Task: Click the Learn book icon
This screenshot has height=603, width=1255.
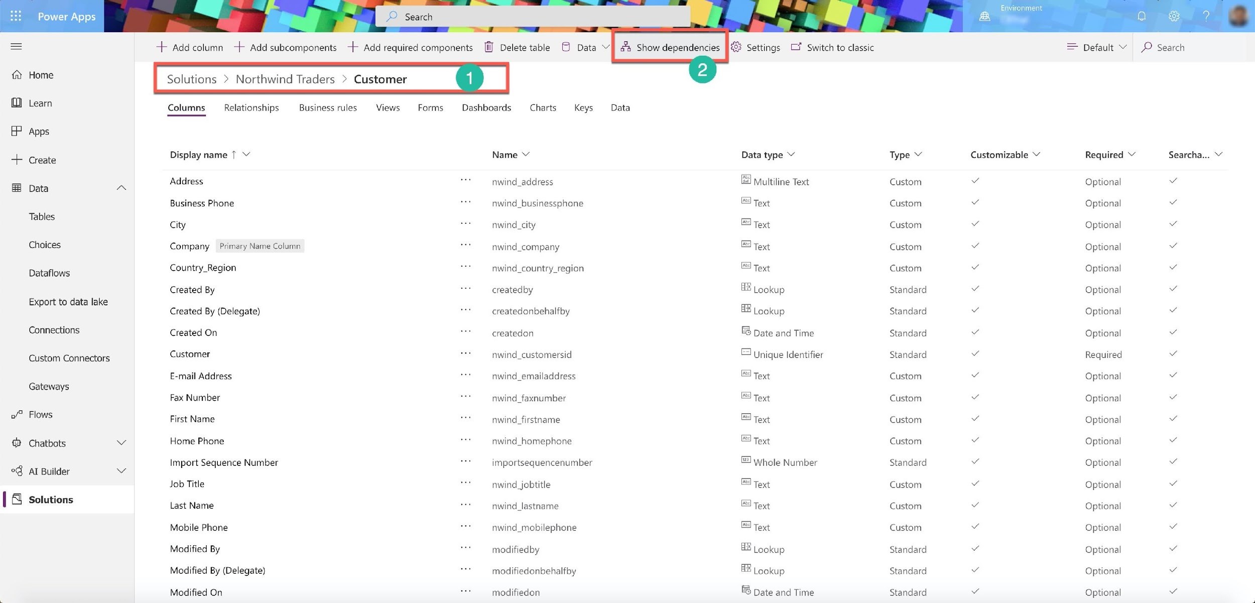Action: pyautogui.click(x=17, y=103)
